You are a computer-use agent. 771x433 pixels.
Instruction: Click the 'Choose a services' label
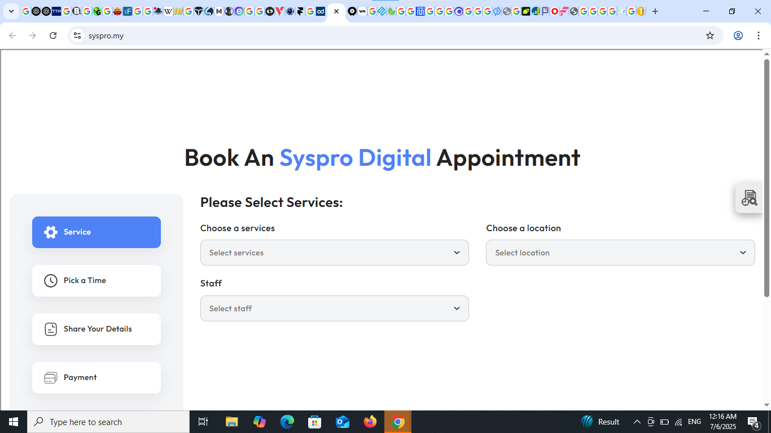(238, 228)
